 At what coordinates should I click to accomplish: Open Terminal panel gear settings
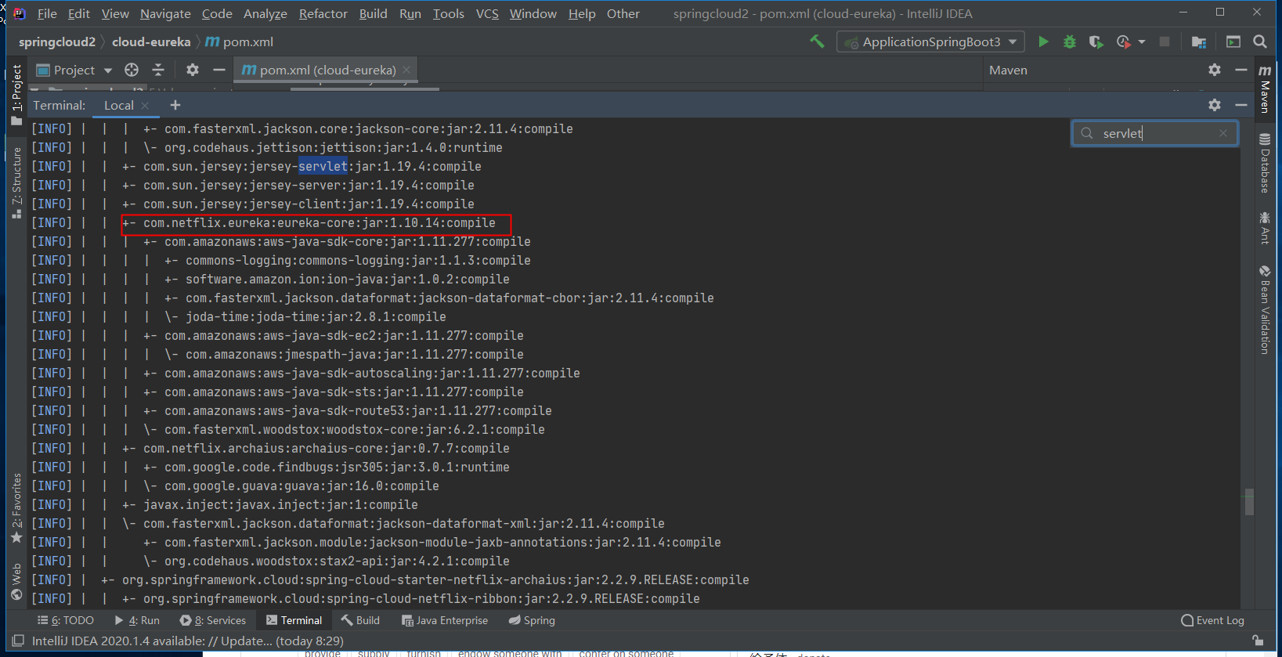(x=1215, y=104)
